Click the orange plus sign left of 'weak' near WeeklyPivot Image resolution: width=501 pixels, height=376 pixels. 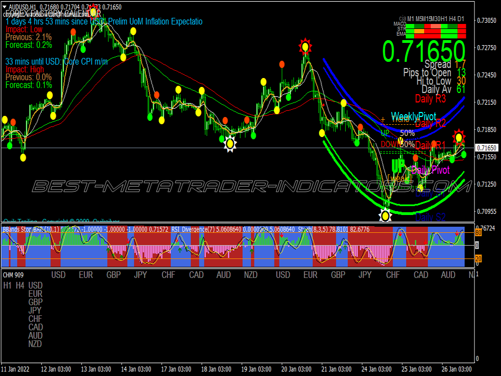click(383, 120)
